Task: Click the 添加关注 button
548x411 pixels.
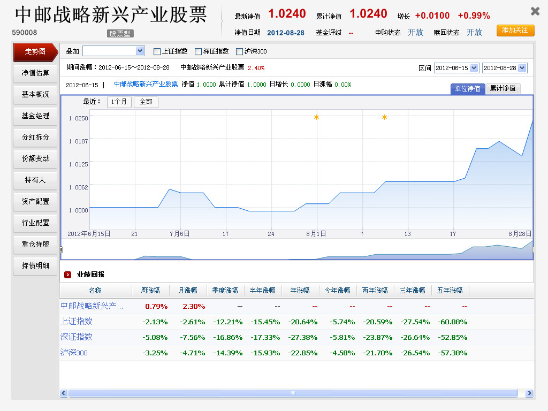Action: click(x=515, y=31)
